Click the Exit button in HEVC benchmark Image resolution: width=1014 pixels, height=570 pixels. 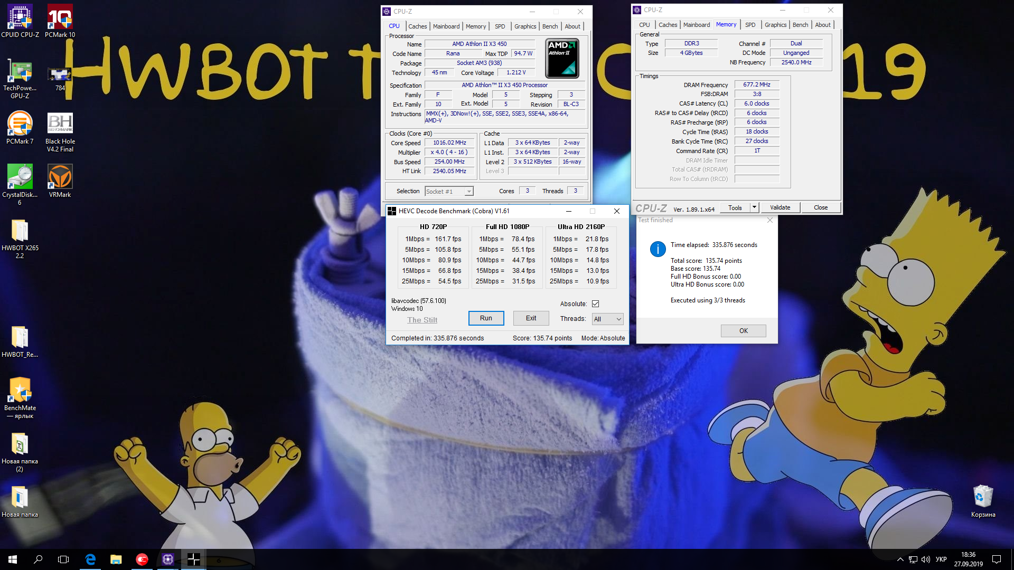531,318
